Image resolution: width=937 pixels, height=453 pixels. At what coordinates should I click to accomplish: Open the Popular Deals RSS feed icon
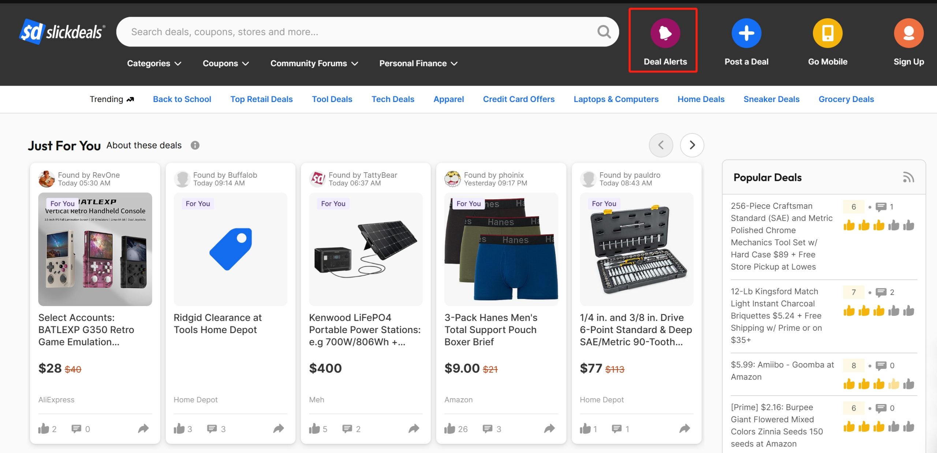(x=908, y=177)
